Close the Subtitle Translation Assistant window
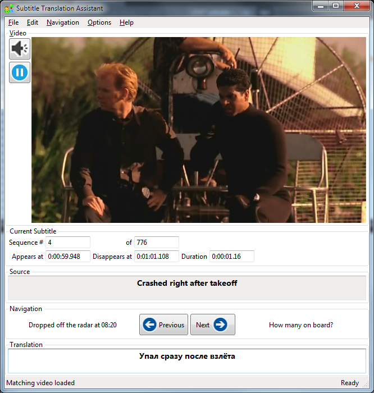The image size is (374, 393). coord(357,6)
